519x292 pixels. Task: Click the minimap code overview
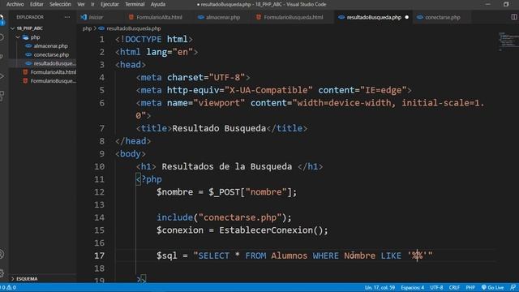[508, 41]
